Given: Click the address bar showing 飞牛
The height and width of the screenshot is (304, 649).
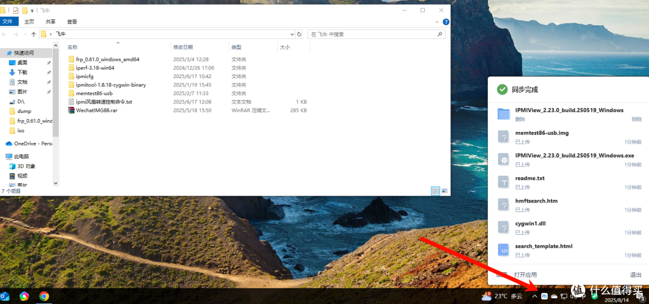Looking at the screenshot, I should pos(167,34).
